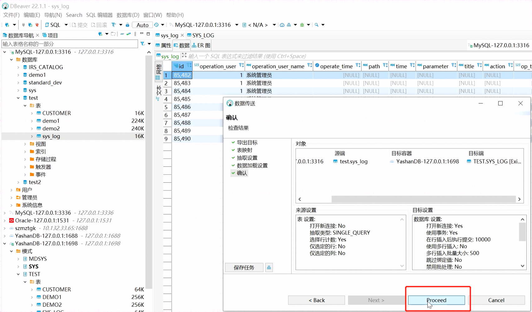
Task: Click the < Back button
Action: (x=317, y=300)
